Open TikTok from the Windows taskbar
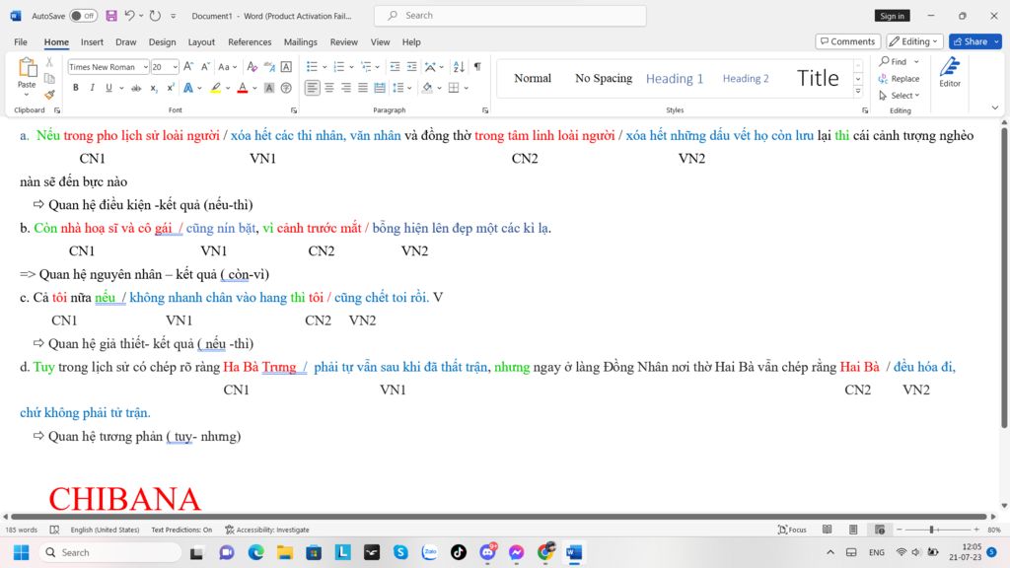1010x568 pixels. pos(458,552)
